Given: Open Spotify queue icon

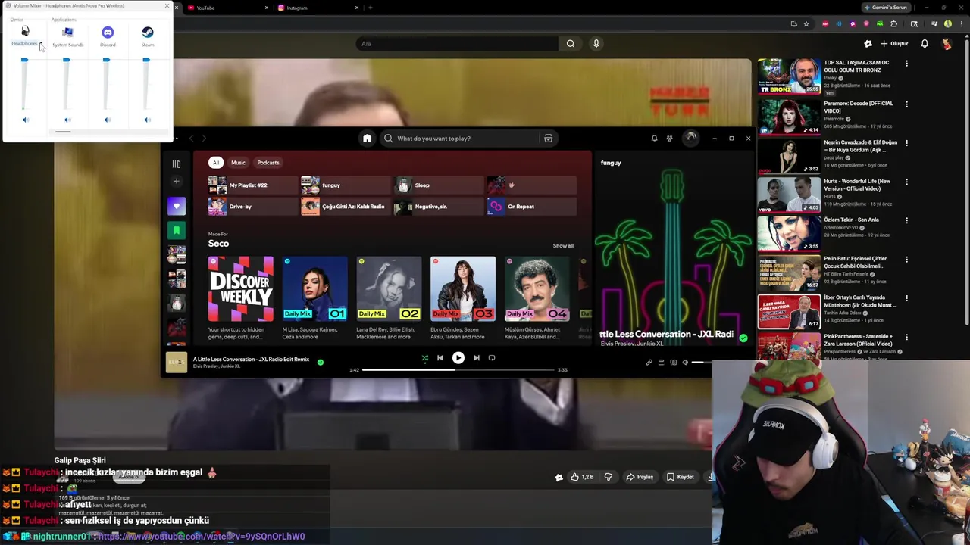Looking at the screenshot, I should [661, 363].
